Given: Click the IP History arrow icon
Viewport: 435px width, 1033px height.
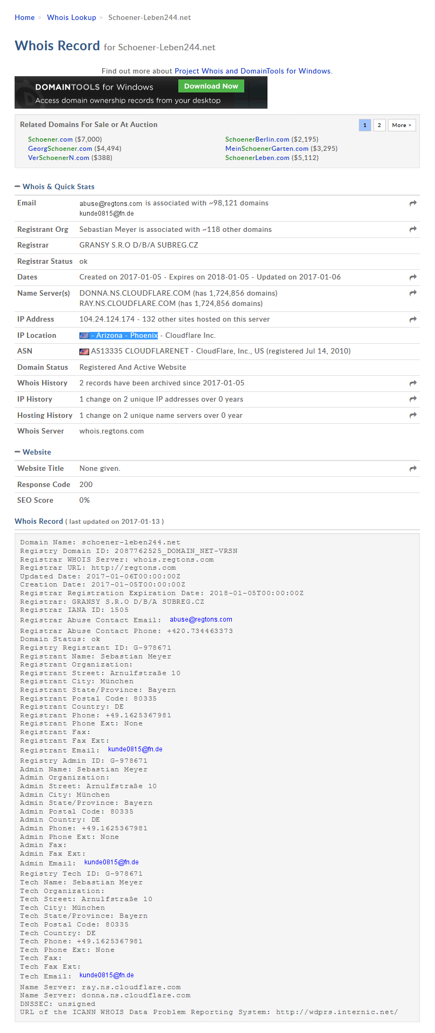Looking at the screenshot, I should click(x=413, y=399).
